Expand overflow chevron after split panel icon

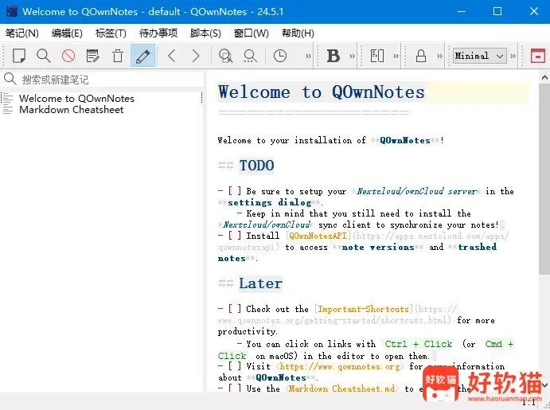[x=396, y=56]
